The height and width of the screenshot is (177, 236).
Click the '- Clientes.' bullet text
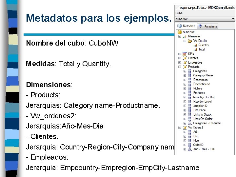42,136
